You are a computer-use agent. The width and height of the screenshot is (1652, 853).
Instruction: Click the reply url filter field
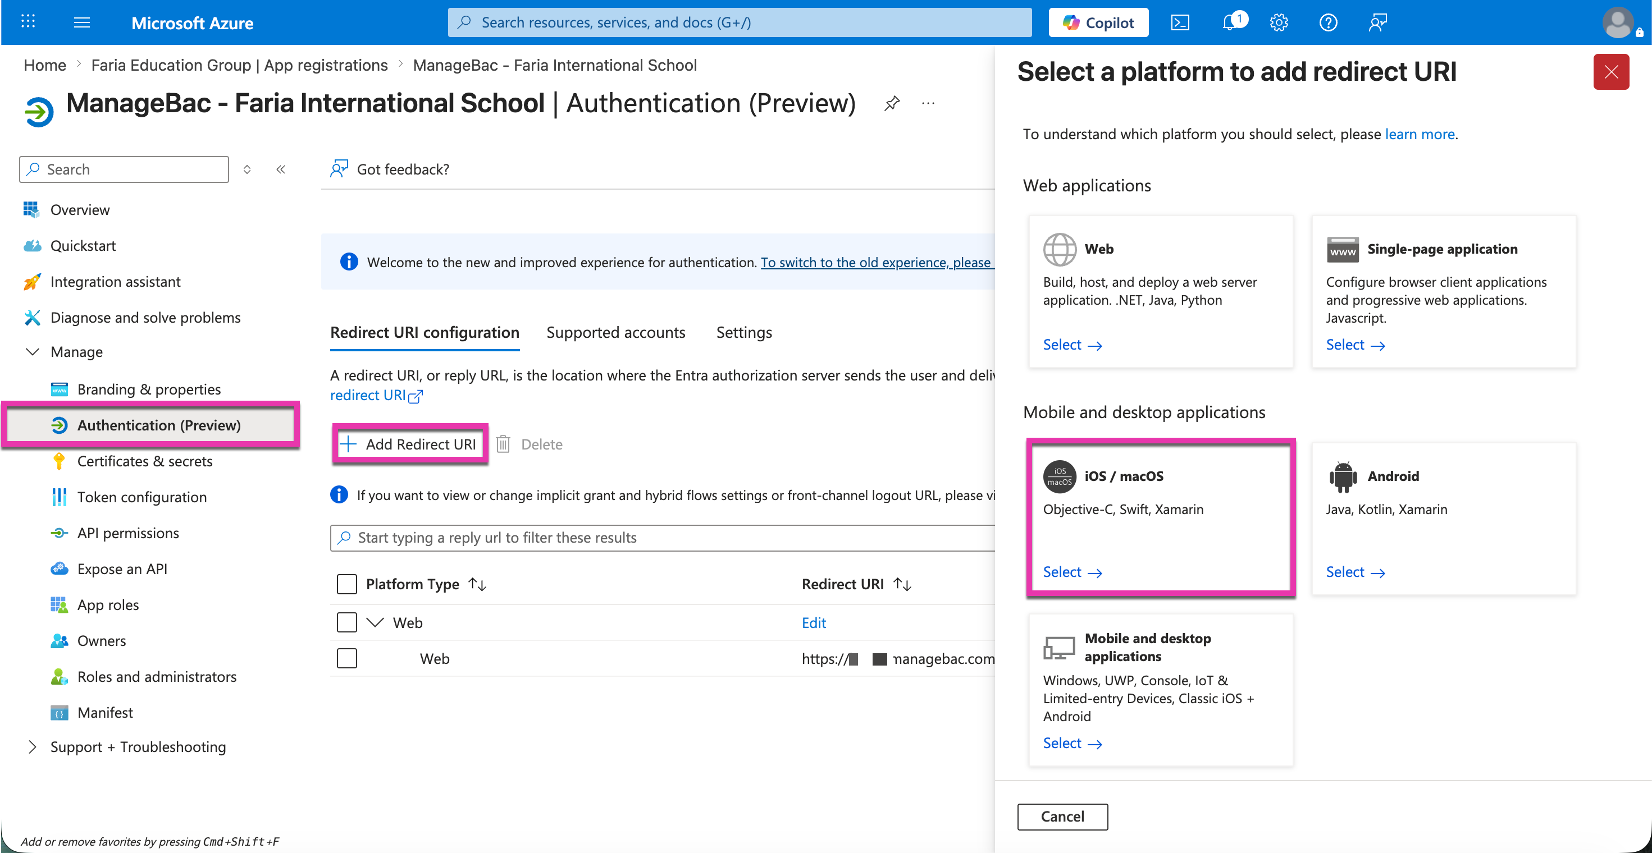(x=663, y=538)
